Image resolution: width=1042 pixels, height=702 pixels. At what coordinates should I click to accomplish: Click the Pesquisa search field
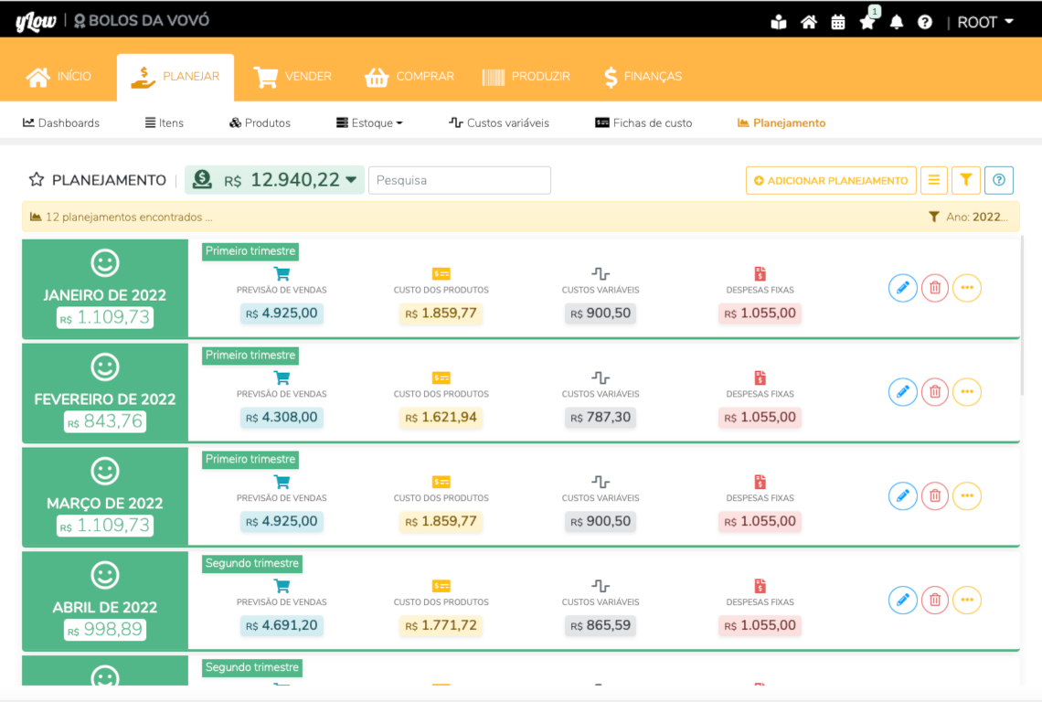459,180
